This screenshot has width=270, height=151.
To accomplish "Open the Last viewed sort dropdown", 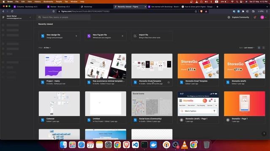I will (249, 48).
